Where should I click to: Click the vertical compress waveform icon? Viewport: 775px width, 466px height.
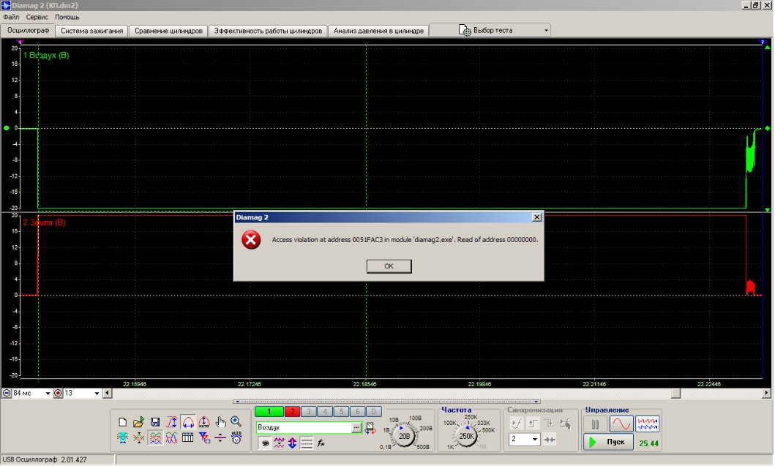139,437
